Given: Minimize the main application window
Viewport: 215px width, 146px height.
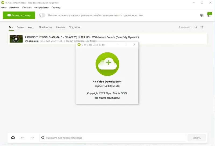Looking at the screenshot, I should pyautogui.click(x=193, y=3).
